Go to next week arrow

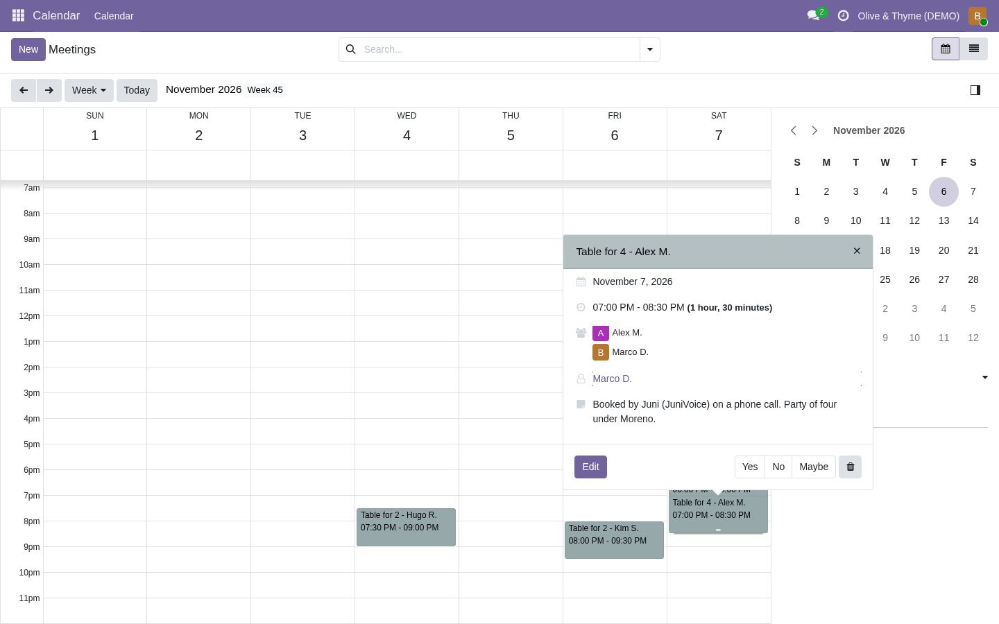pyautogui.click(x=49, y=90)
